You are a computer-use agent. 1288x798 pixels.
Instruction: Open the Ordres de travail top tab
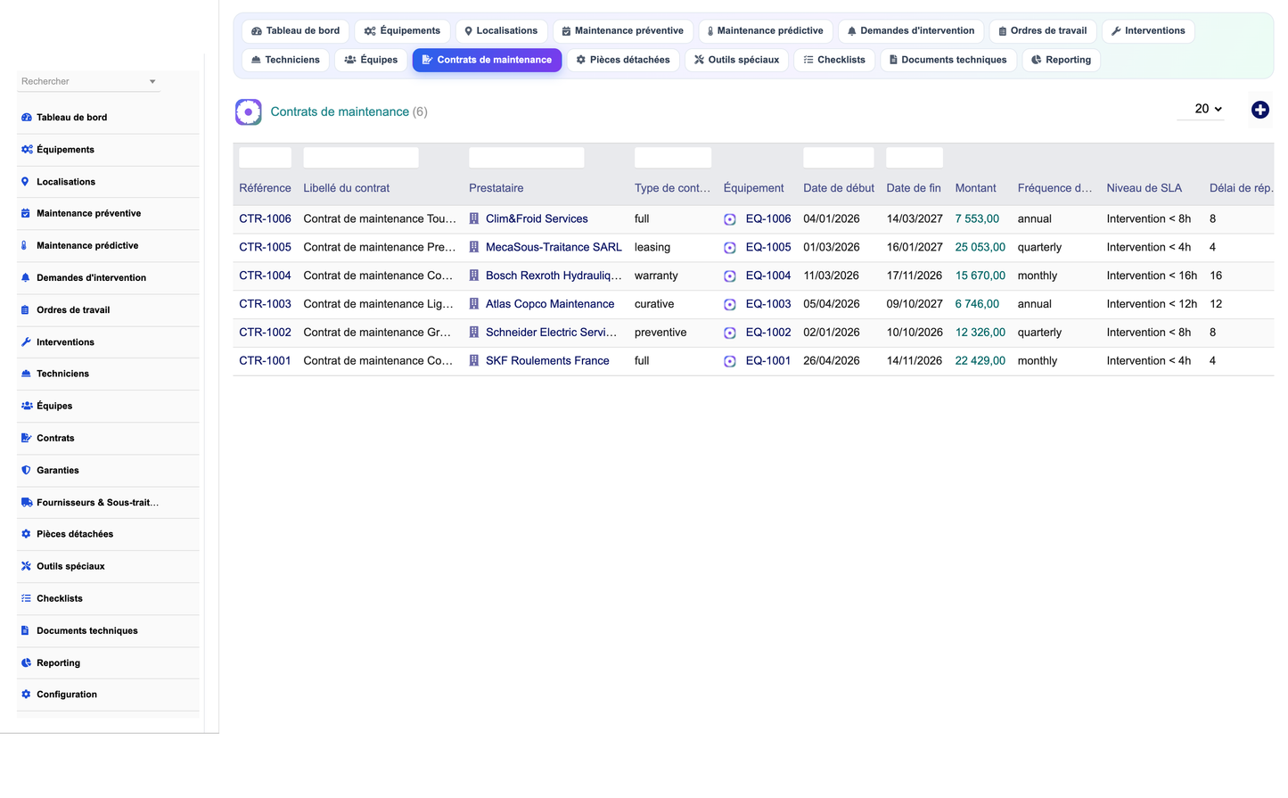click(1042, 31)
